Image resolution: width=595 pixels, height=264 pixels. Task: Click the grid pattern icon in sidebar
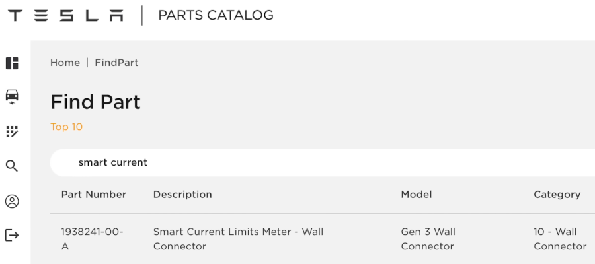[12, 131]
